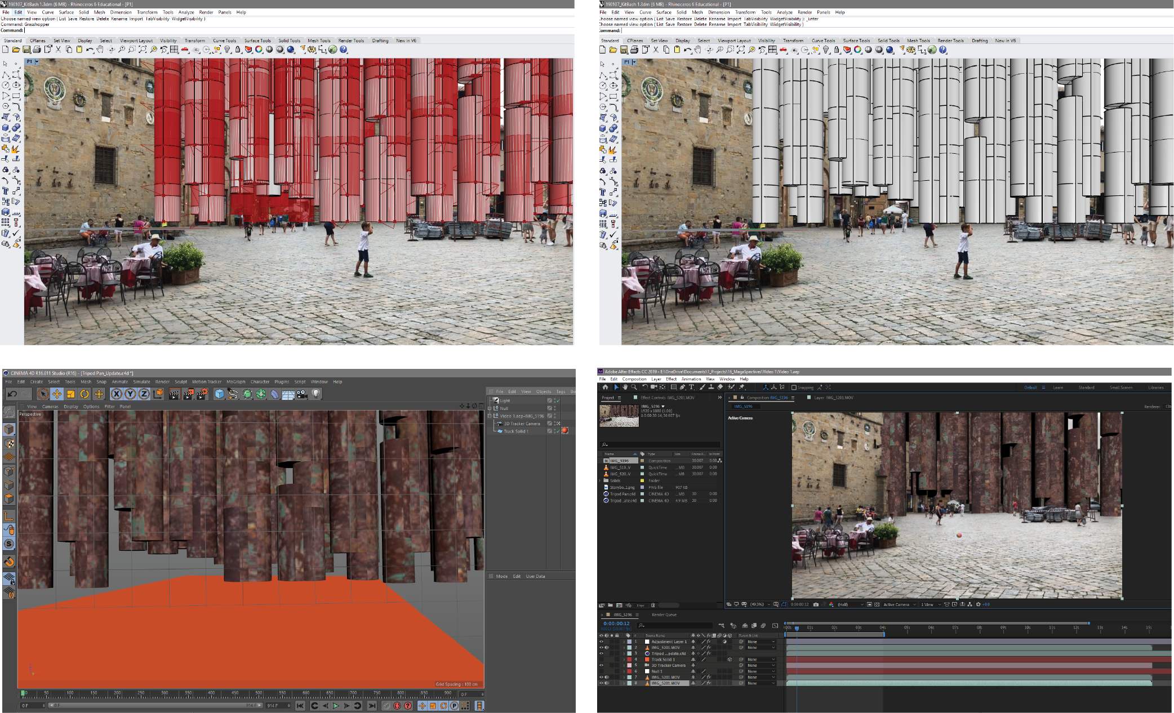The height and width of the screenshot is (713, 1174).
Task: Click the Cinema 4D Rotate tool
Action: point(85,394)
